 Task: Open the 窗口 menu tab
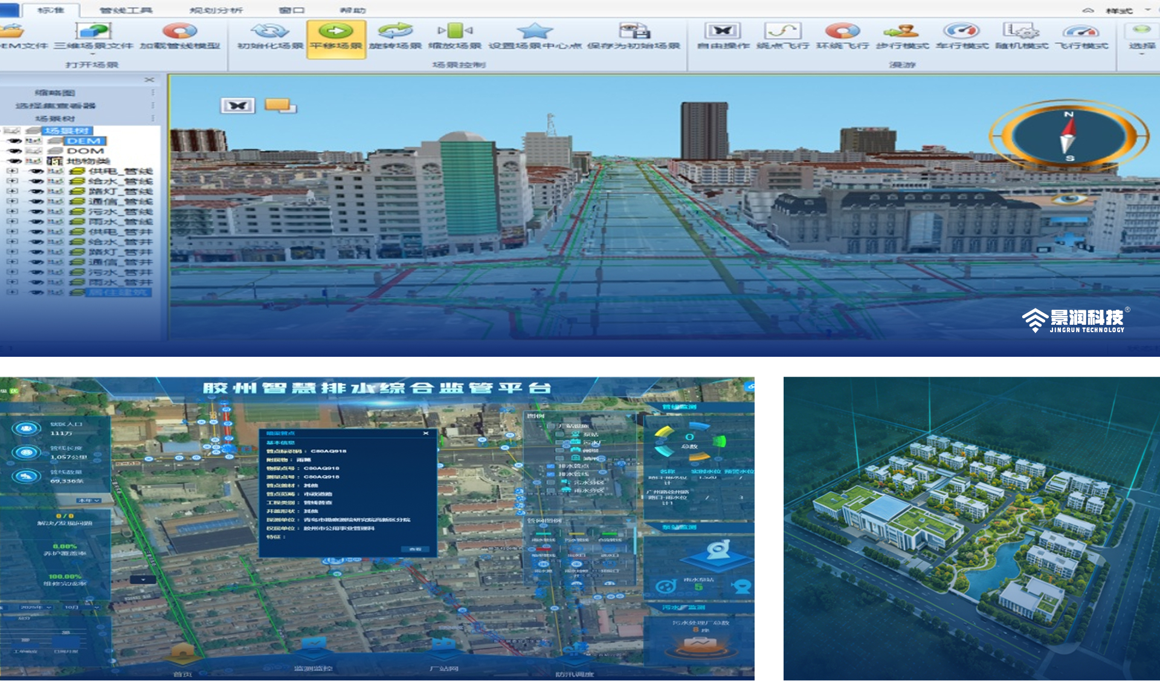[292, 10]
